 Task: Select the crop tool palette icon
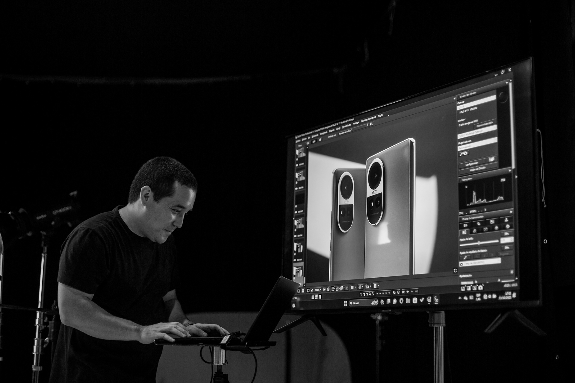click(479, 224)
